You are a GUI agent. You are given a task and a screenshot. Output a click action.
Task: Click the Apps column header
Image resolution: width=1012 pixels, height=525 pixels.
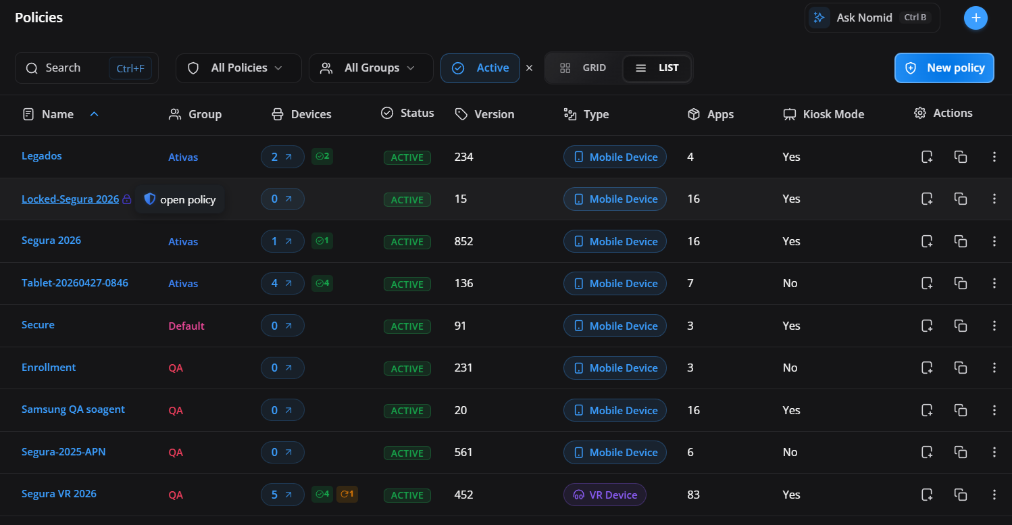pyautogui.click(x=710, y=114)
